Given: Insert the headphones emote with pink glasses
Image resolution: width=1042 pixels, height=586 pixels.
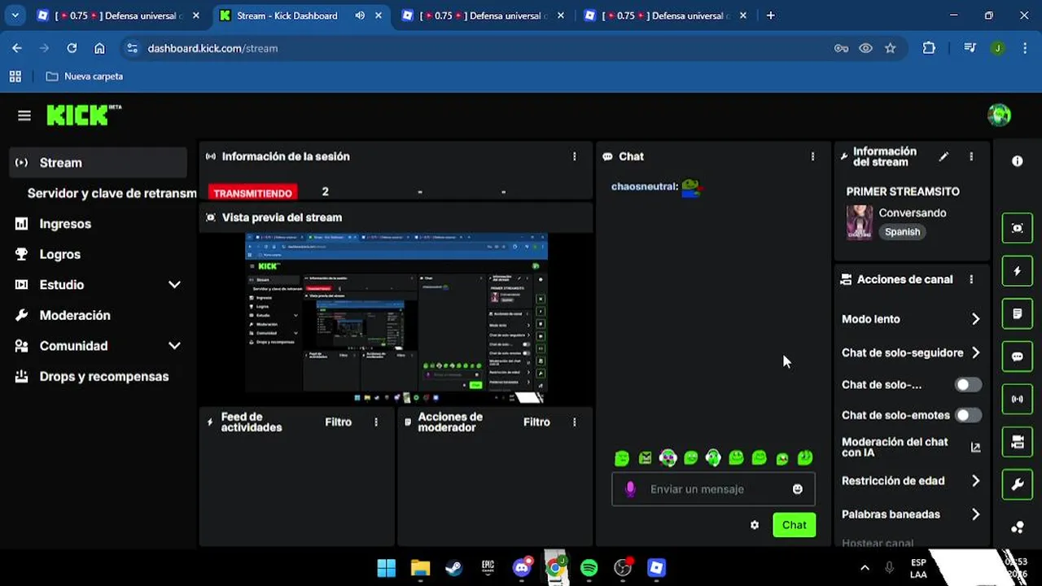Looking at the screenshot, I should 668,458.
